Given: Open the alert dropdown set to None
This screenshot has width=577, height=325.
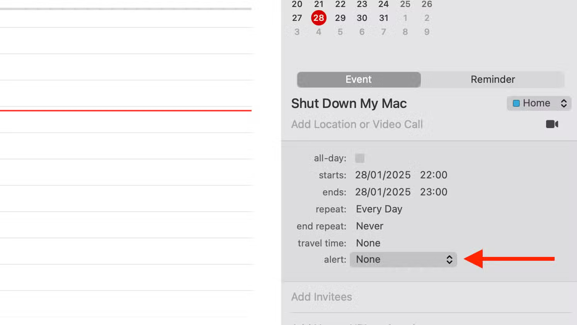Looking at the screenshot, I should coord(403,260).
